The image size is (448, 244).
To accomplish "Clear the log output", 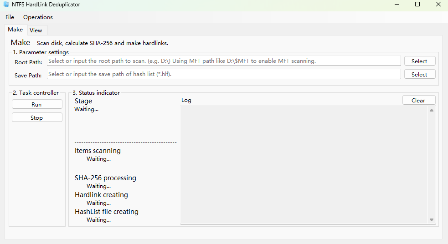I will coord(418,100).
